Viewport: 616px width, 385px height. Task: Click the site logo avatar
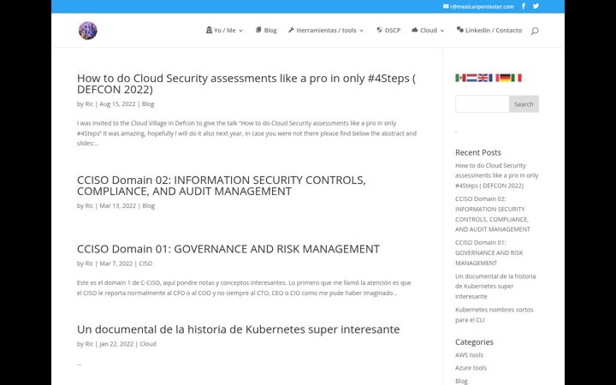[x=87, y=31]
